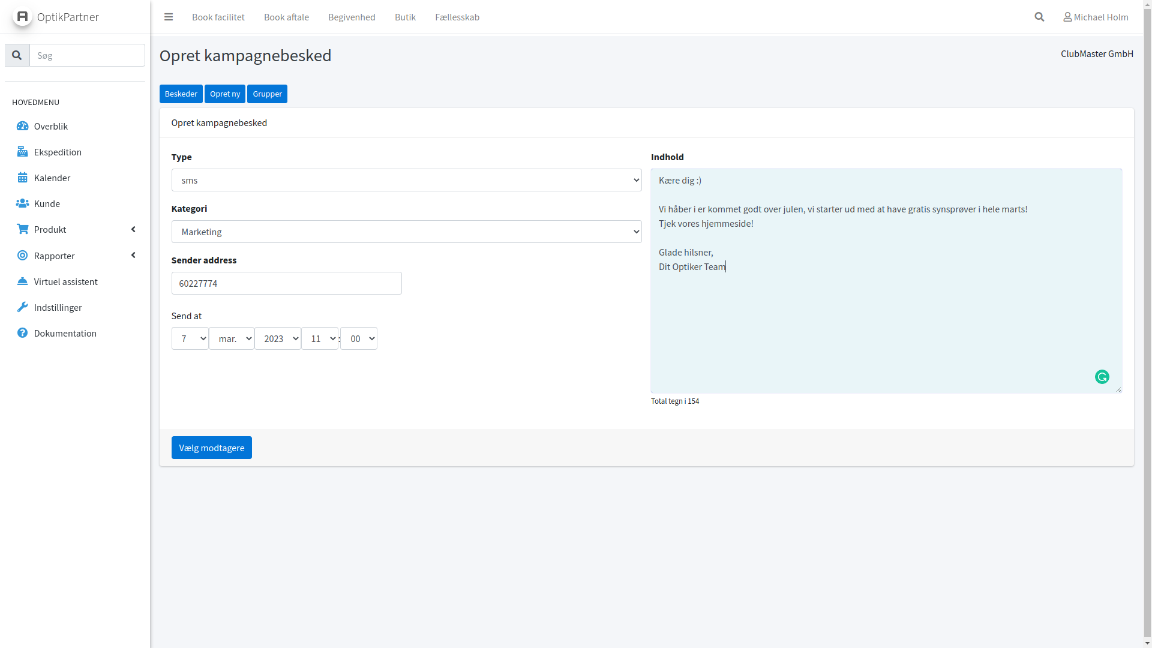Click the OptikPartner logo
The width and height of the screenshot is (1152, 648).
coord(23,17)
